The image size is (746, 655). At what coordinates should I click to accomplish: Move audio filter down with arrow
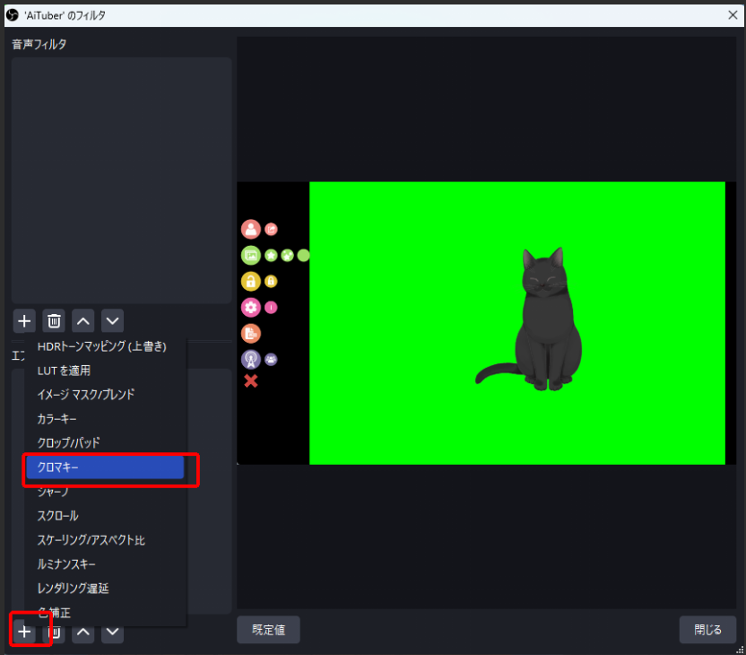[x=112, y=320]
